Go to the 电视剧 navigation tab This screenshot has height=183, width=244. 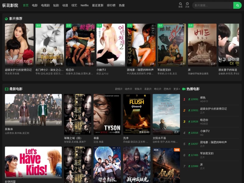45,5
